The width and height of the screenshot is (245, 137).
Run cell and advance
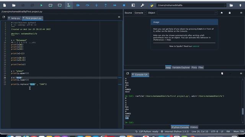pyautogui.click(x=60, y=5)
